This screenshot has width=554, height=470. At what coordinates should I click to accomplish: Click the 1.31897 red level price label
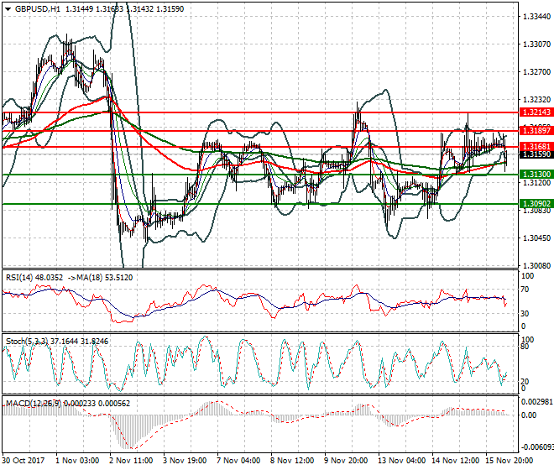pyautogui.click(x=536, y=130)
